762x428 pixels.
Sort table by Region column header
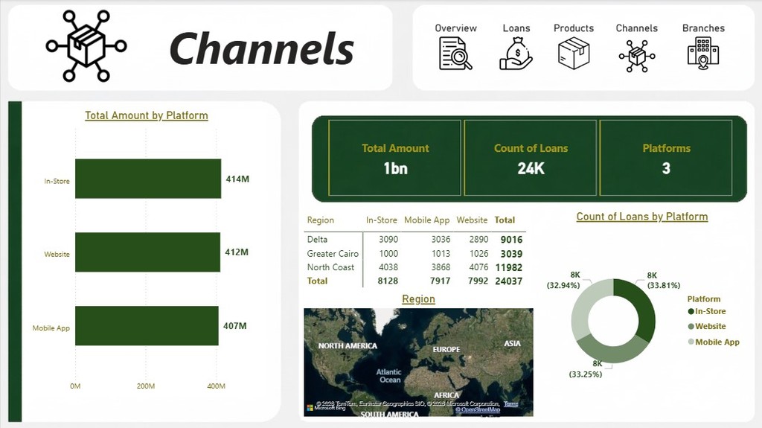pyautogui.click(x=320, y=220)
